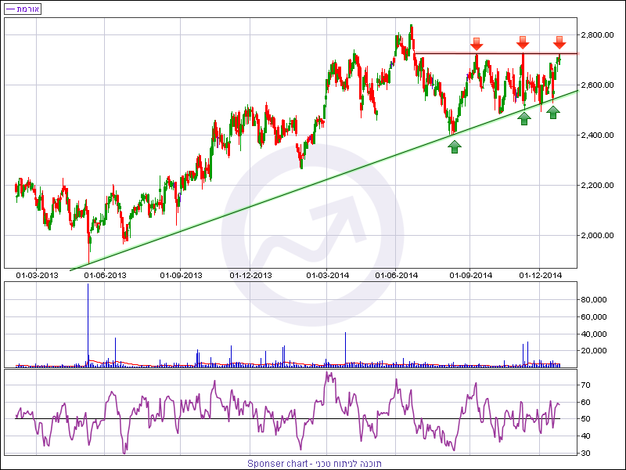Click the tallest blue volume spike bar
The height and width of the screenshot is (470, 626).
88,321
